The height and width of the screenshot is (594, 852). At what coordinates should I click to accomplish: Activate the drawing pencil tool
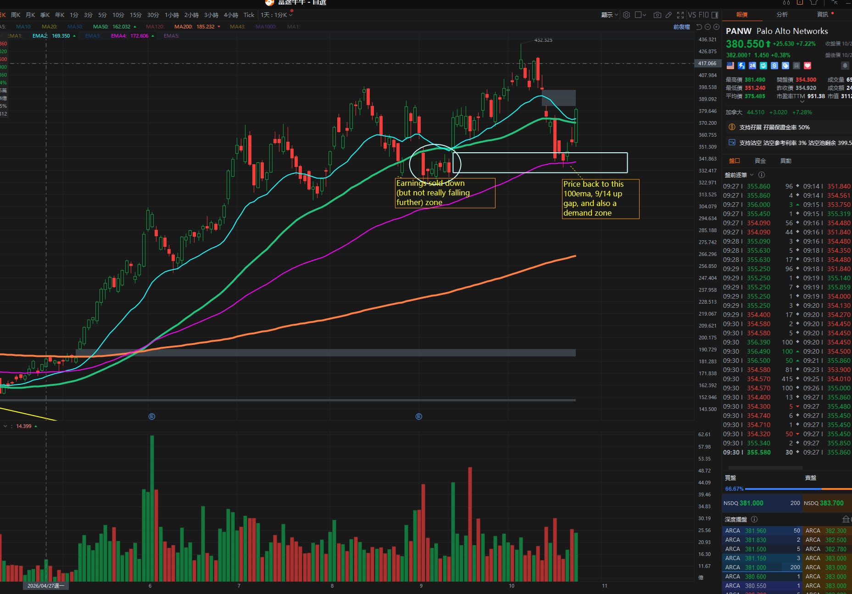668,15
